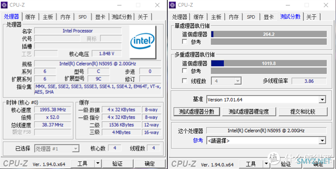The height and width of the screenshot is (169, 336).
Task: Click 提交和比较 button
Action: [x=303, y=111]
